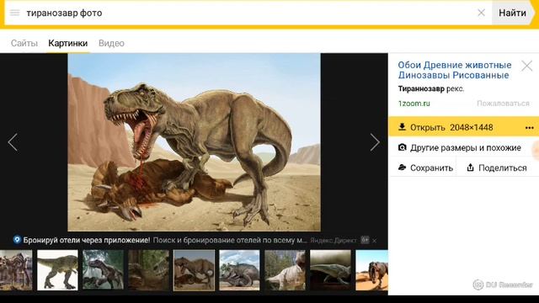Select the lying dinosaur under sky thumbnail
Screen dimensions: 539x303
point(239,270)
